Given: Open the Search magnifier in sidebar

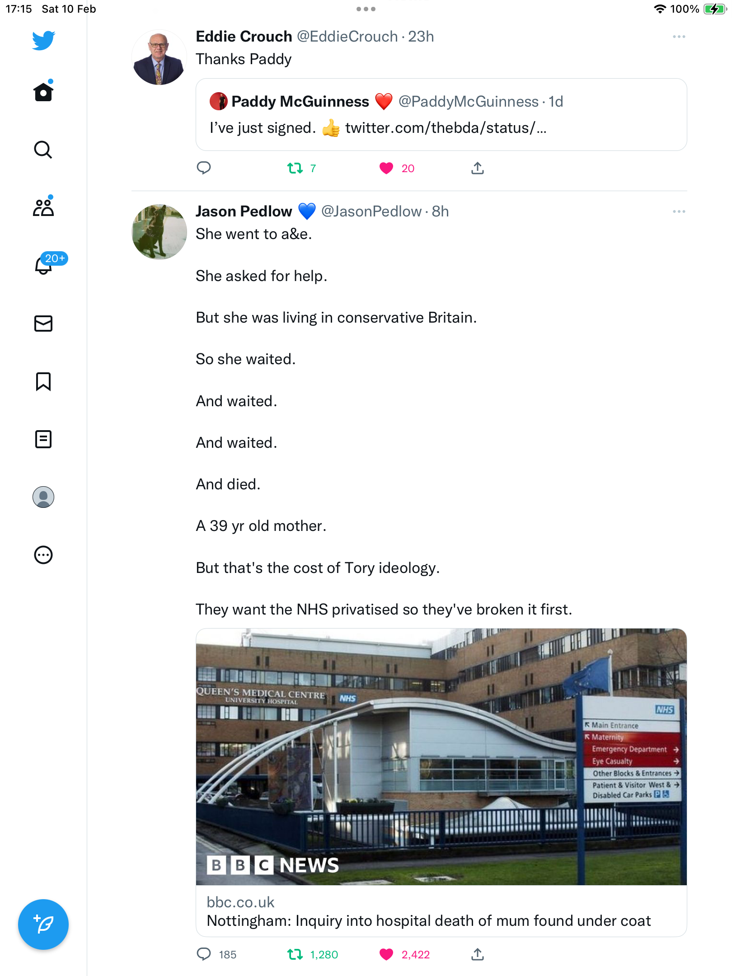Looking at the screenshot, I should 43,150.
